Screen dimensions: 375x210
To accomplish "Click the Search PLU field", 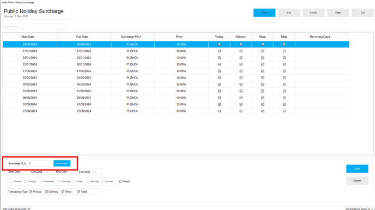I will tap(34, 26).
